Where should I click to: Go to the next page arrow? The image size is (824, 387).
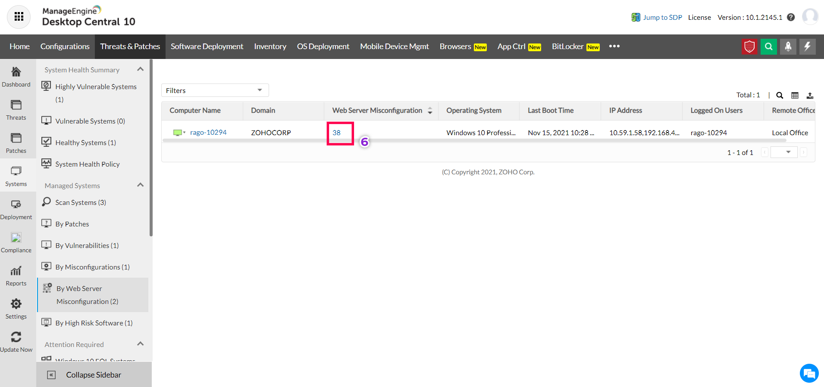tap(803, 152)
